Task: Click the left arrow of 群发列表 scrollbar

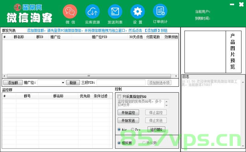Action: [4, 76]
